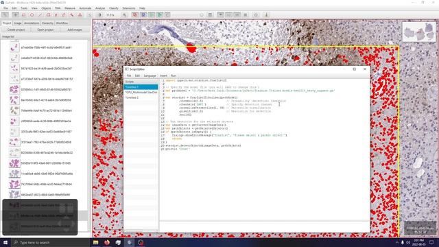Switch to the Annotations tab
Viewport: 439px width, 247px height.
click(x=32, y=23)
